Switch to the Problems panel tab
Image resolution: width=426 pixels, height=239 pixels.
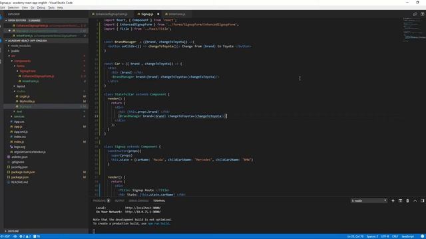point(99,200)
